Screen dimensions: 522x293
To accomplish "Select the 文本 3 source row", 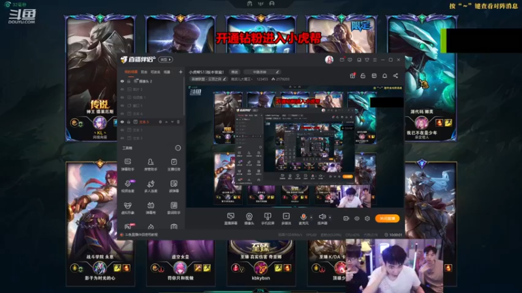I will click(151, 138).
